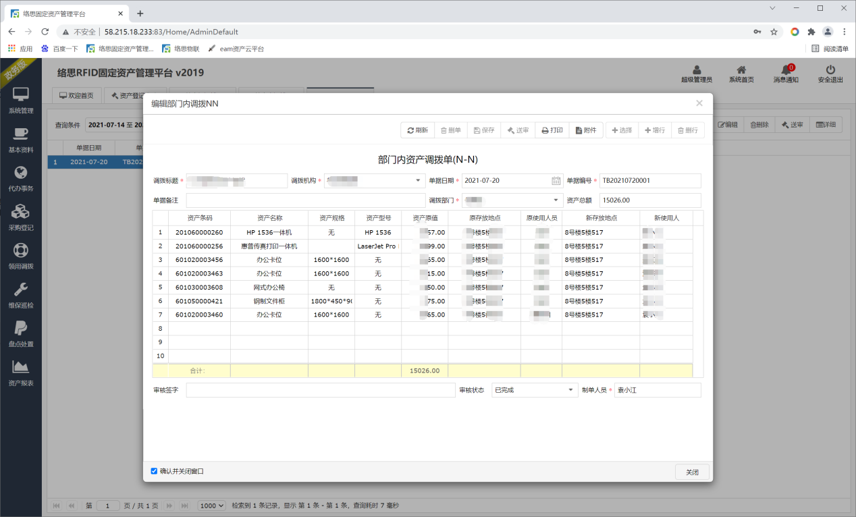Close the dialog with the X icon
The image size is (856, 517).
(x=699, y=103)
